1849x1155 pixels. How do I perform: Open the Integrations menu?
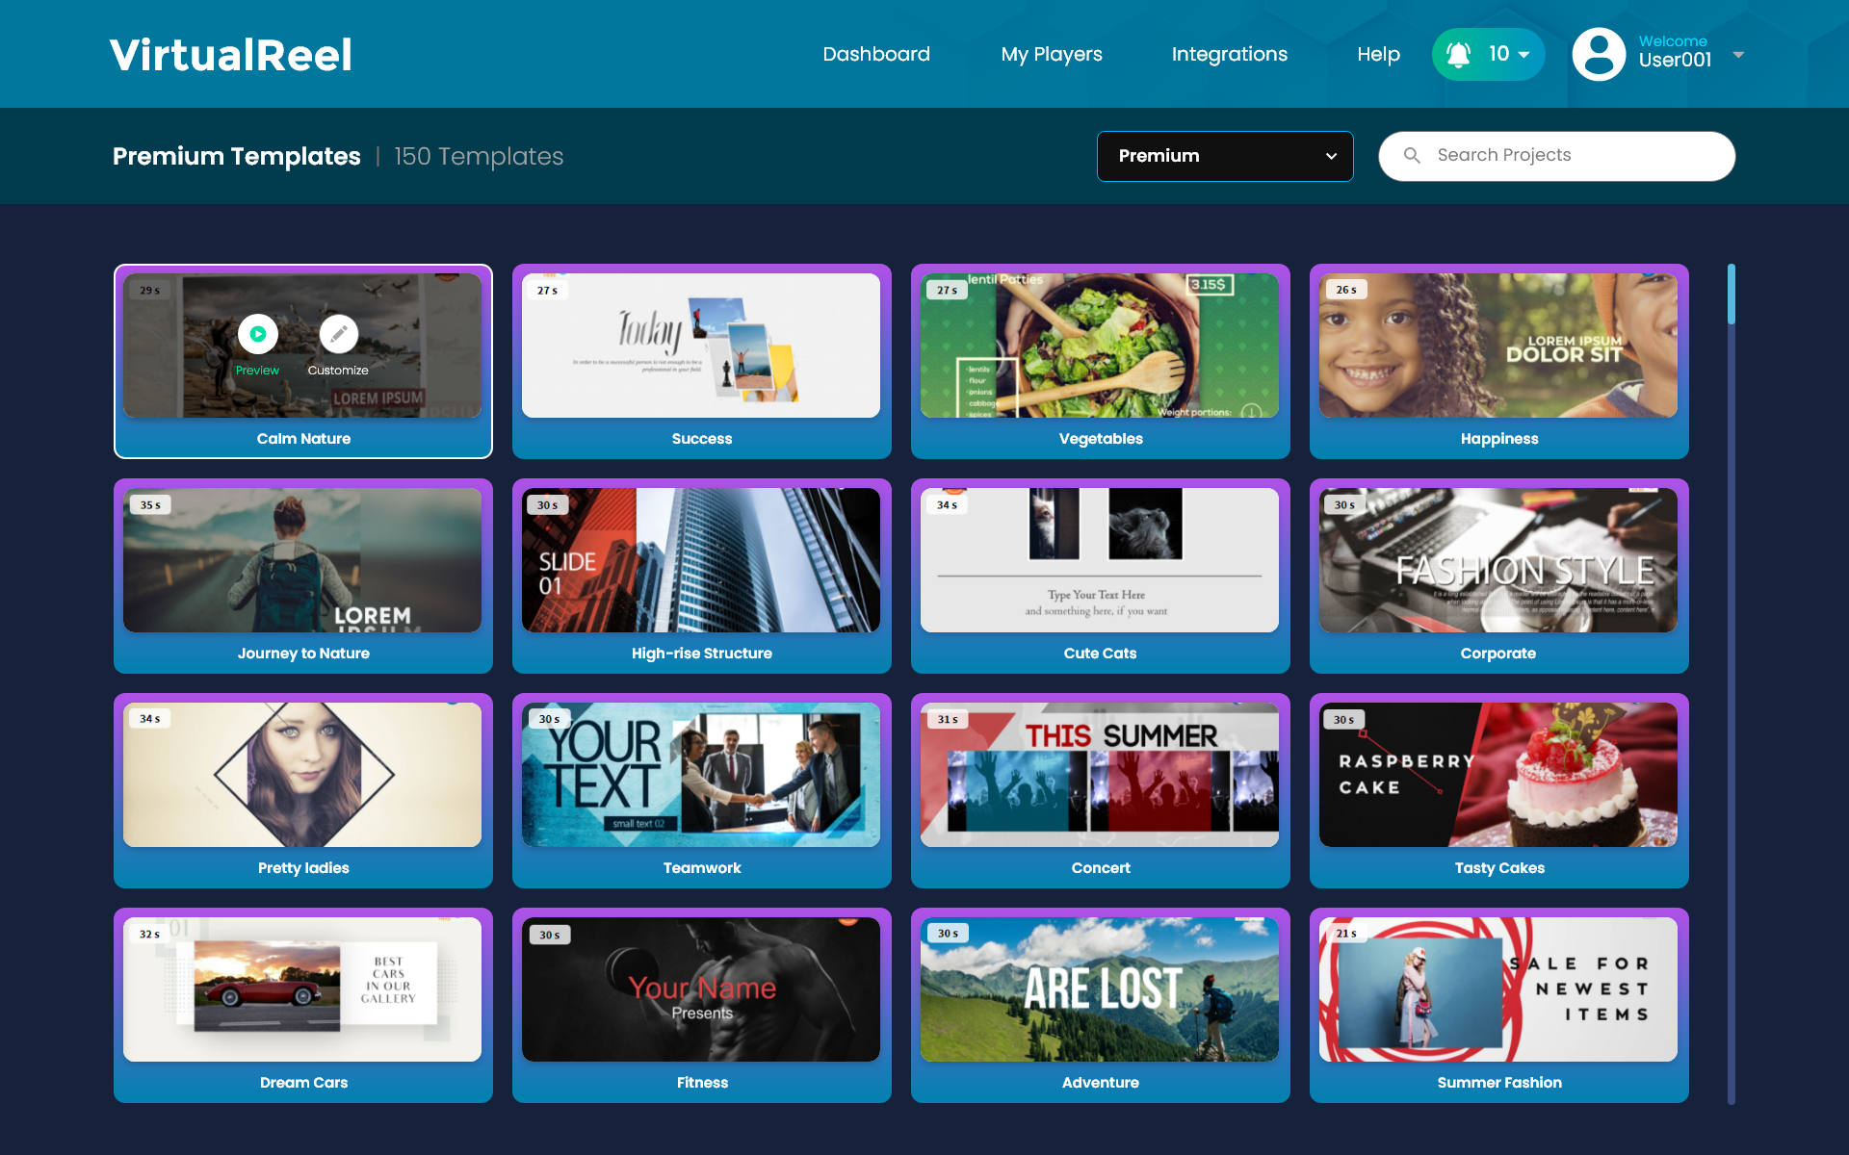coord(1230,54)
